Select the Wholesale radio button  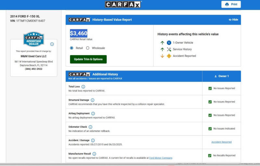tap(87, 48)
